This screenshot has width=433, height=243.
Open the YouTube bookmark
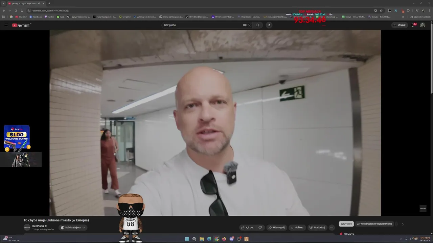click(x=21, y=17)
